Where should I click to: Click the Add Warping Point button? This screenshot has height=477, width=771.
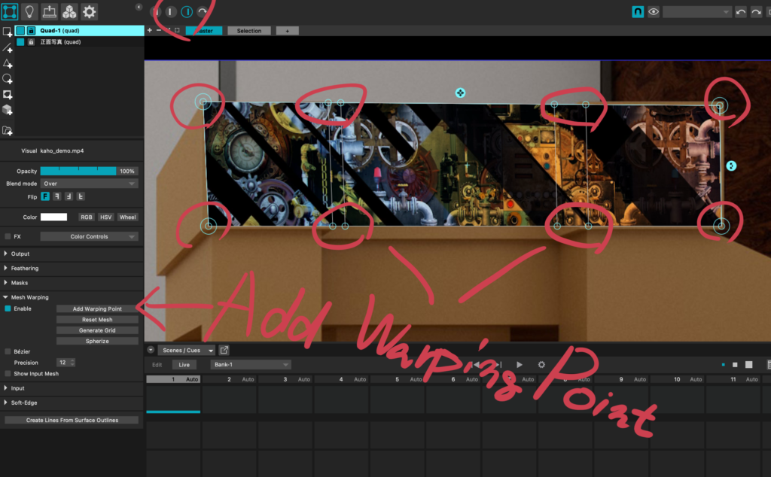tap(97, 309)
